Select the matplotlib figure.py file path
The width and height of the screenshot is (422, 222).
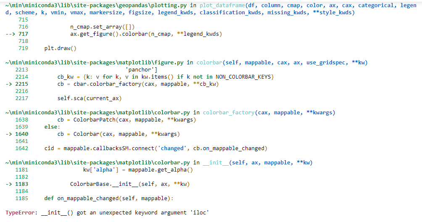[x=95, y=63]
